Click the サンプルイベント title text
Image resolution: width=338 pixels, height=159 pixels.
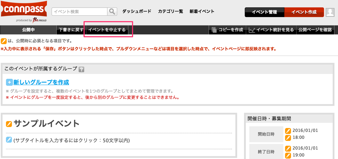pyautogui.click(x=47, y=124)
